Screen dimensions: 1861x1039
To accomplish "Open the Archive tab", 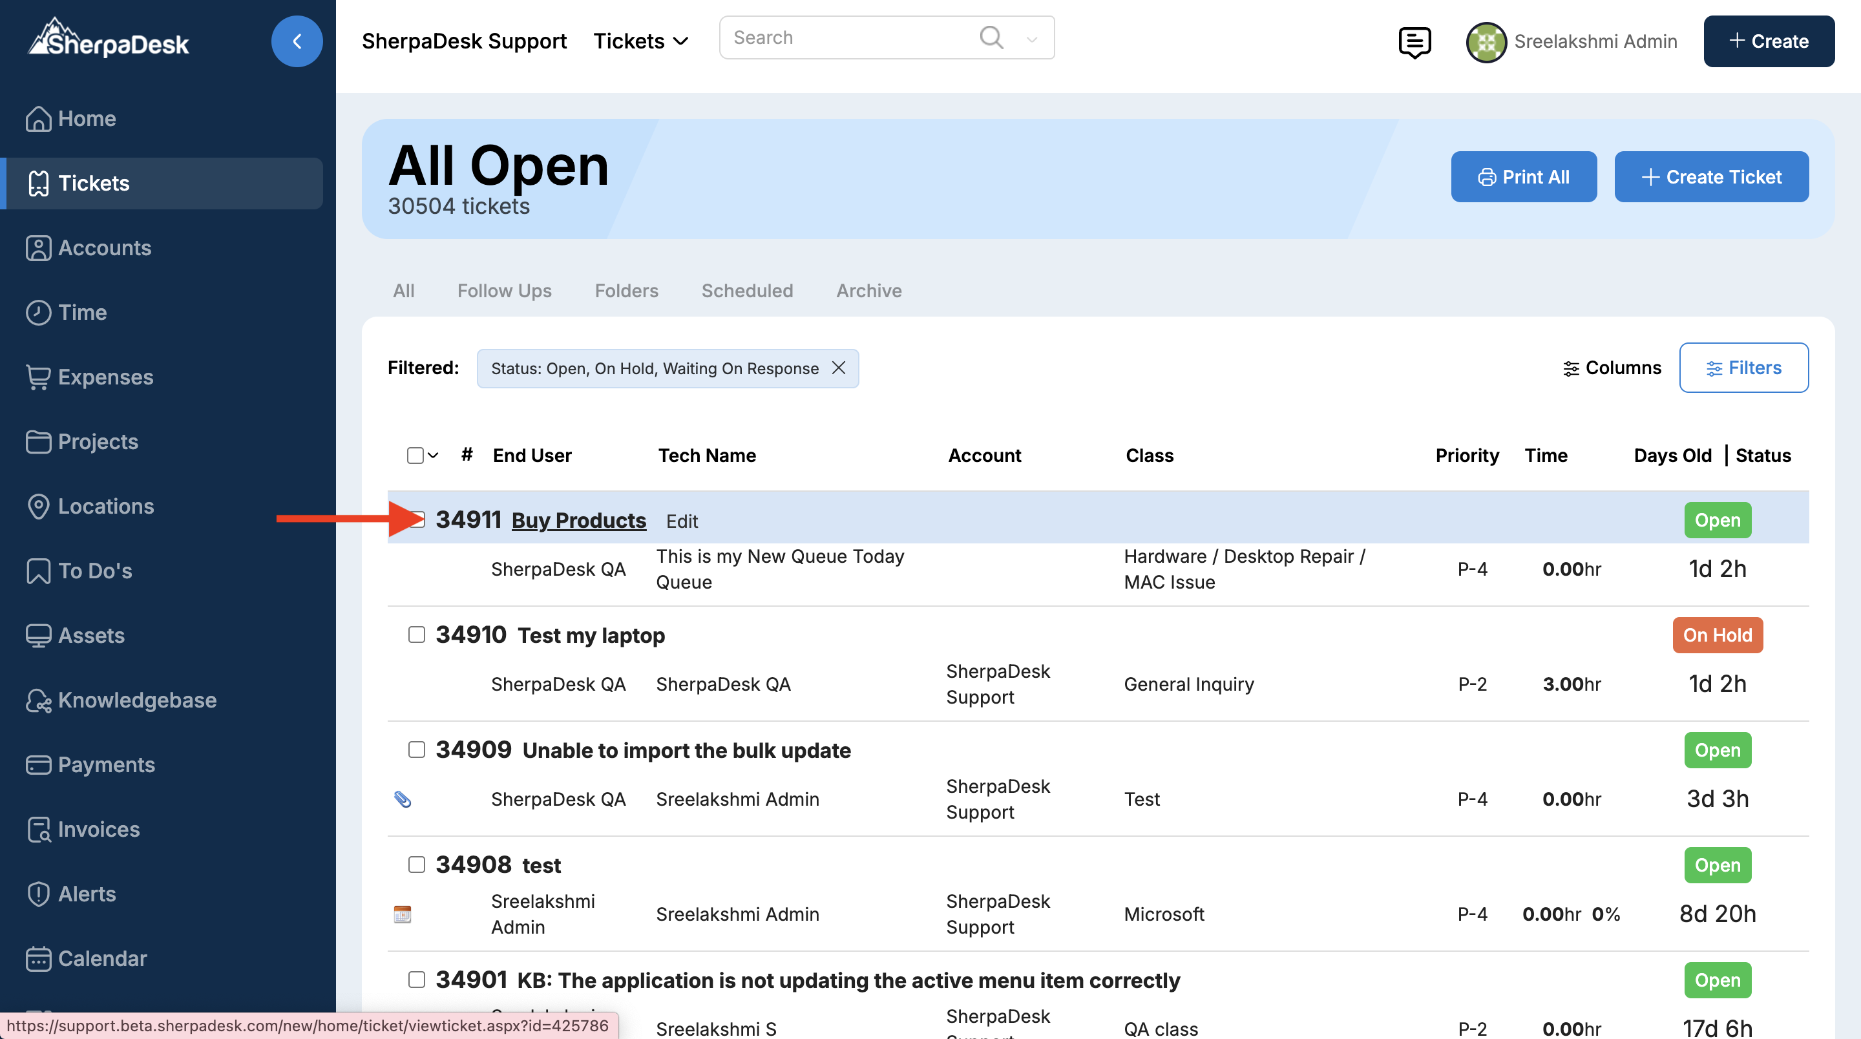I will pyautogui.click(x=868, y=291).
